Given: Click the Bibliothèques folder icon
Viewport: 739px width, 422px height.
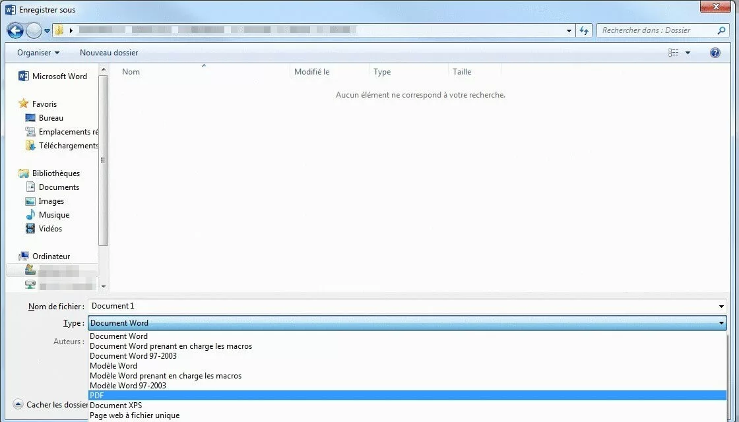Looking at the screenshot, I should (x=24, y=173).
